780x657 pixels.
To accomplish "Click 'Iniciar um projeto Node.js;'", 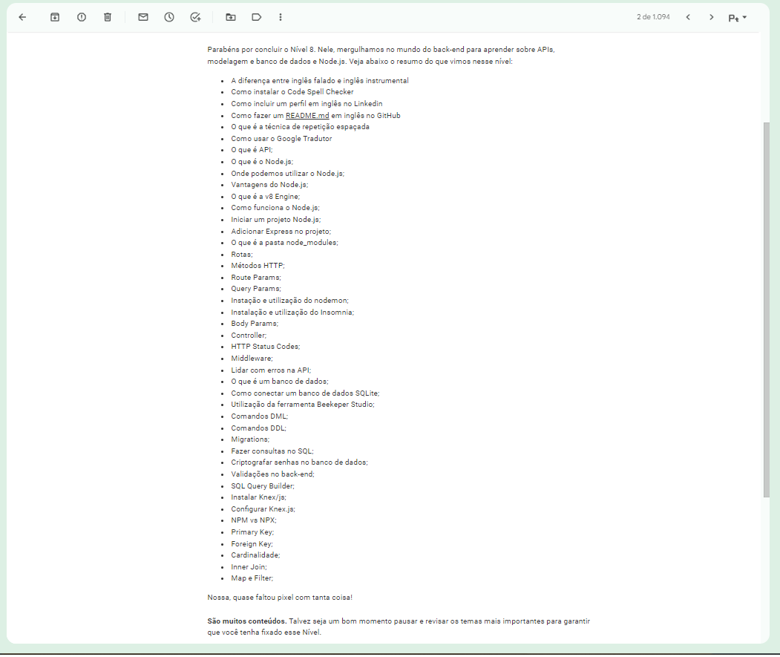I will click(275, 220).
